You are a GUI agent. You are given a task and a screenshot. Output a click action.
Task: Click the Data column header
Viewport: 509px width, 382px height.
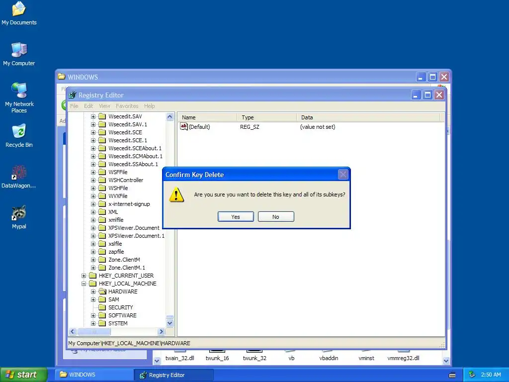click(368, 117)
